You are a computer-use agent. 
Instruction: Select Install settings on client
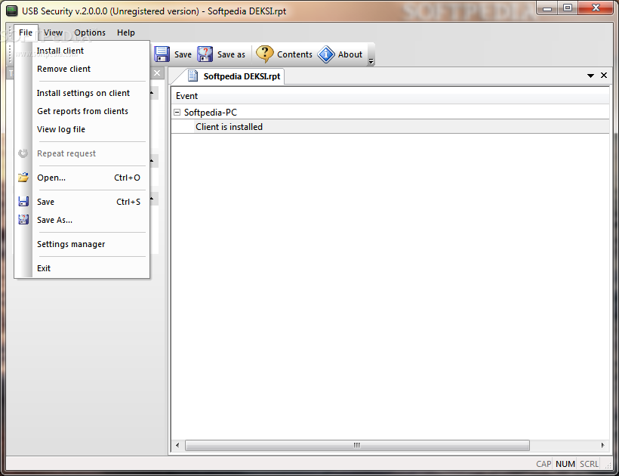[82, 93]
